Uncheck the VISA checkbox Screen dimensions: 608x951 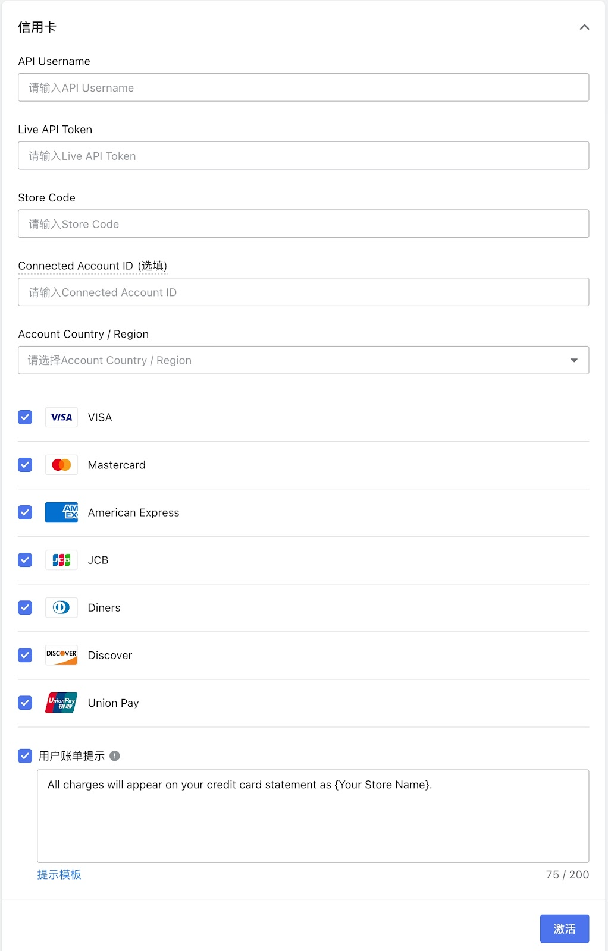tap(25, 417)
